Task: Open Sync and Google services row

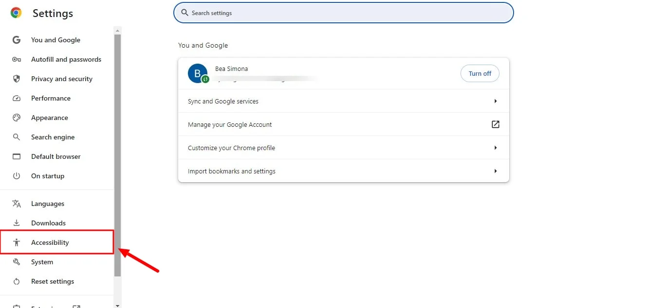Action: [344, 101]
